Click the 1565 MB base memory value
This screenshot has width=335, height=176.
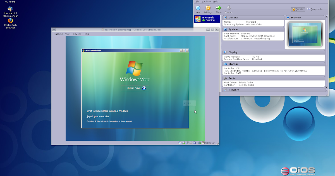point(246,34)
